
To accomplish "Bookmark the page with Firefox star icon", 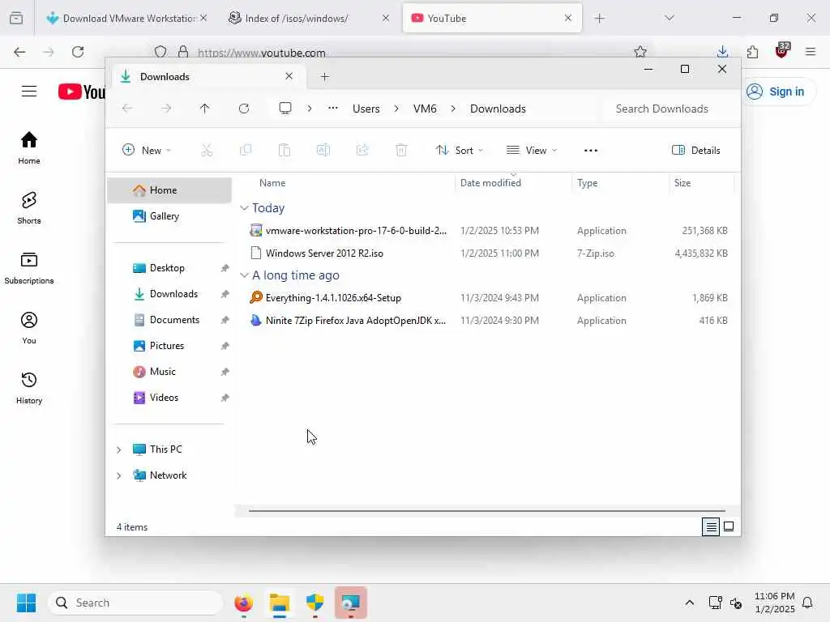I will 640,51.
